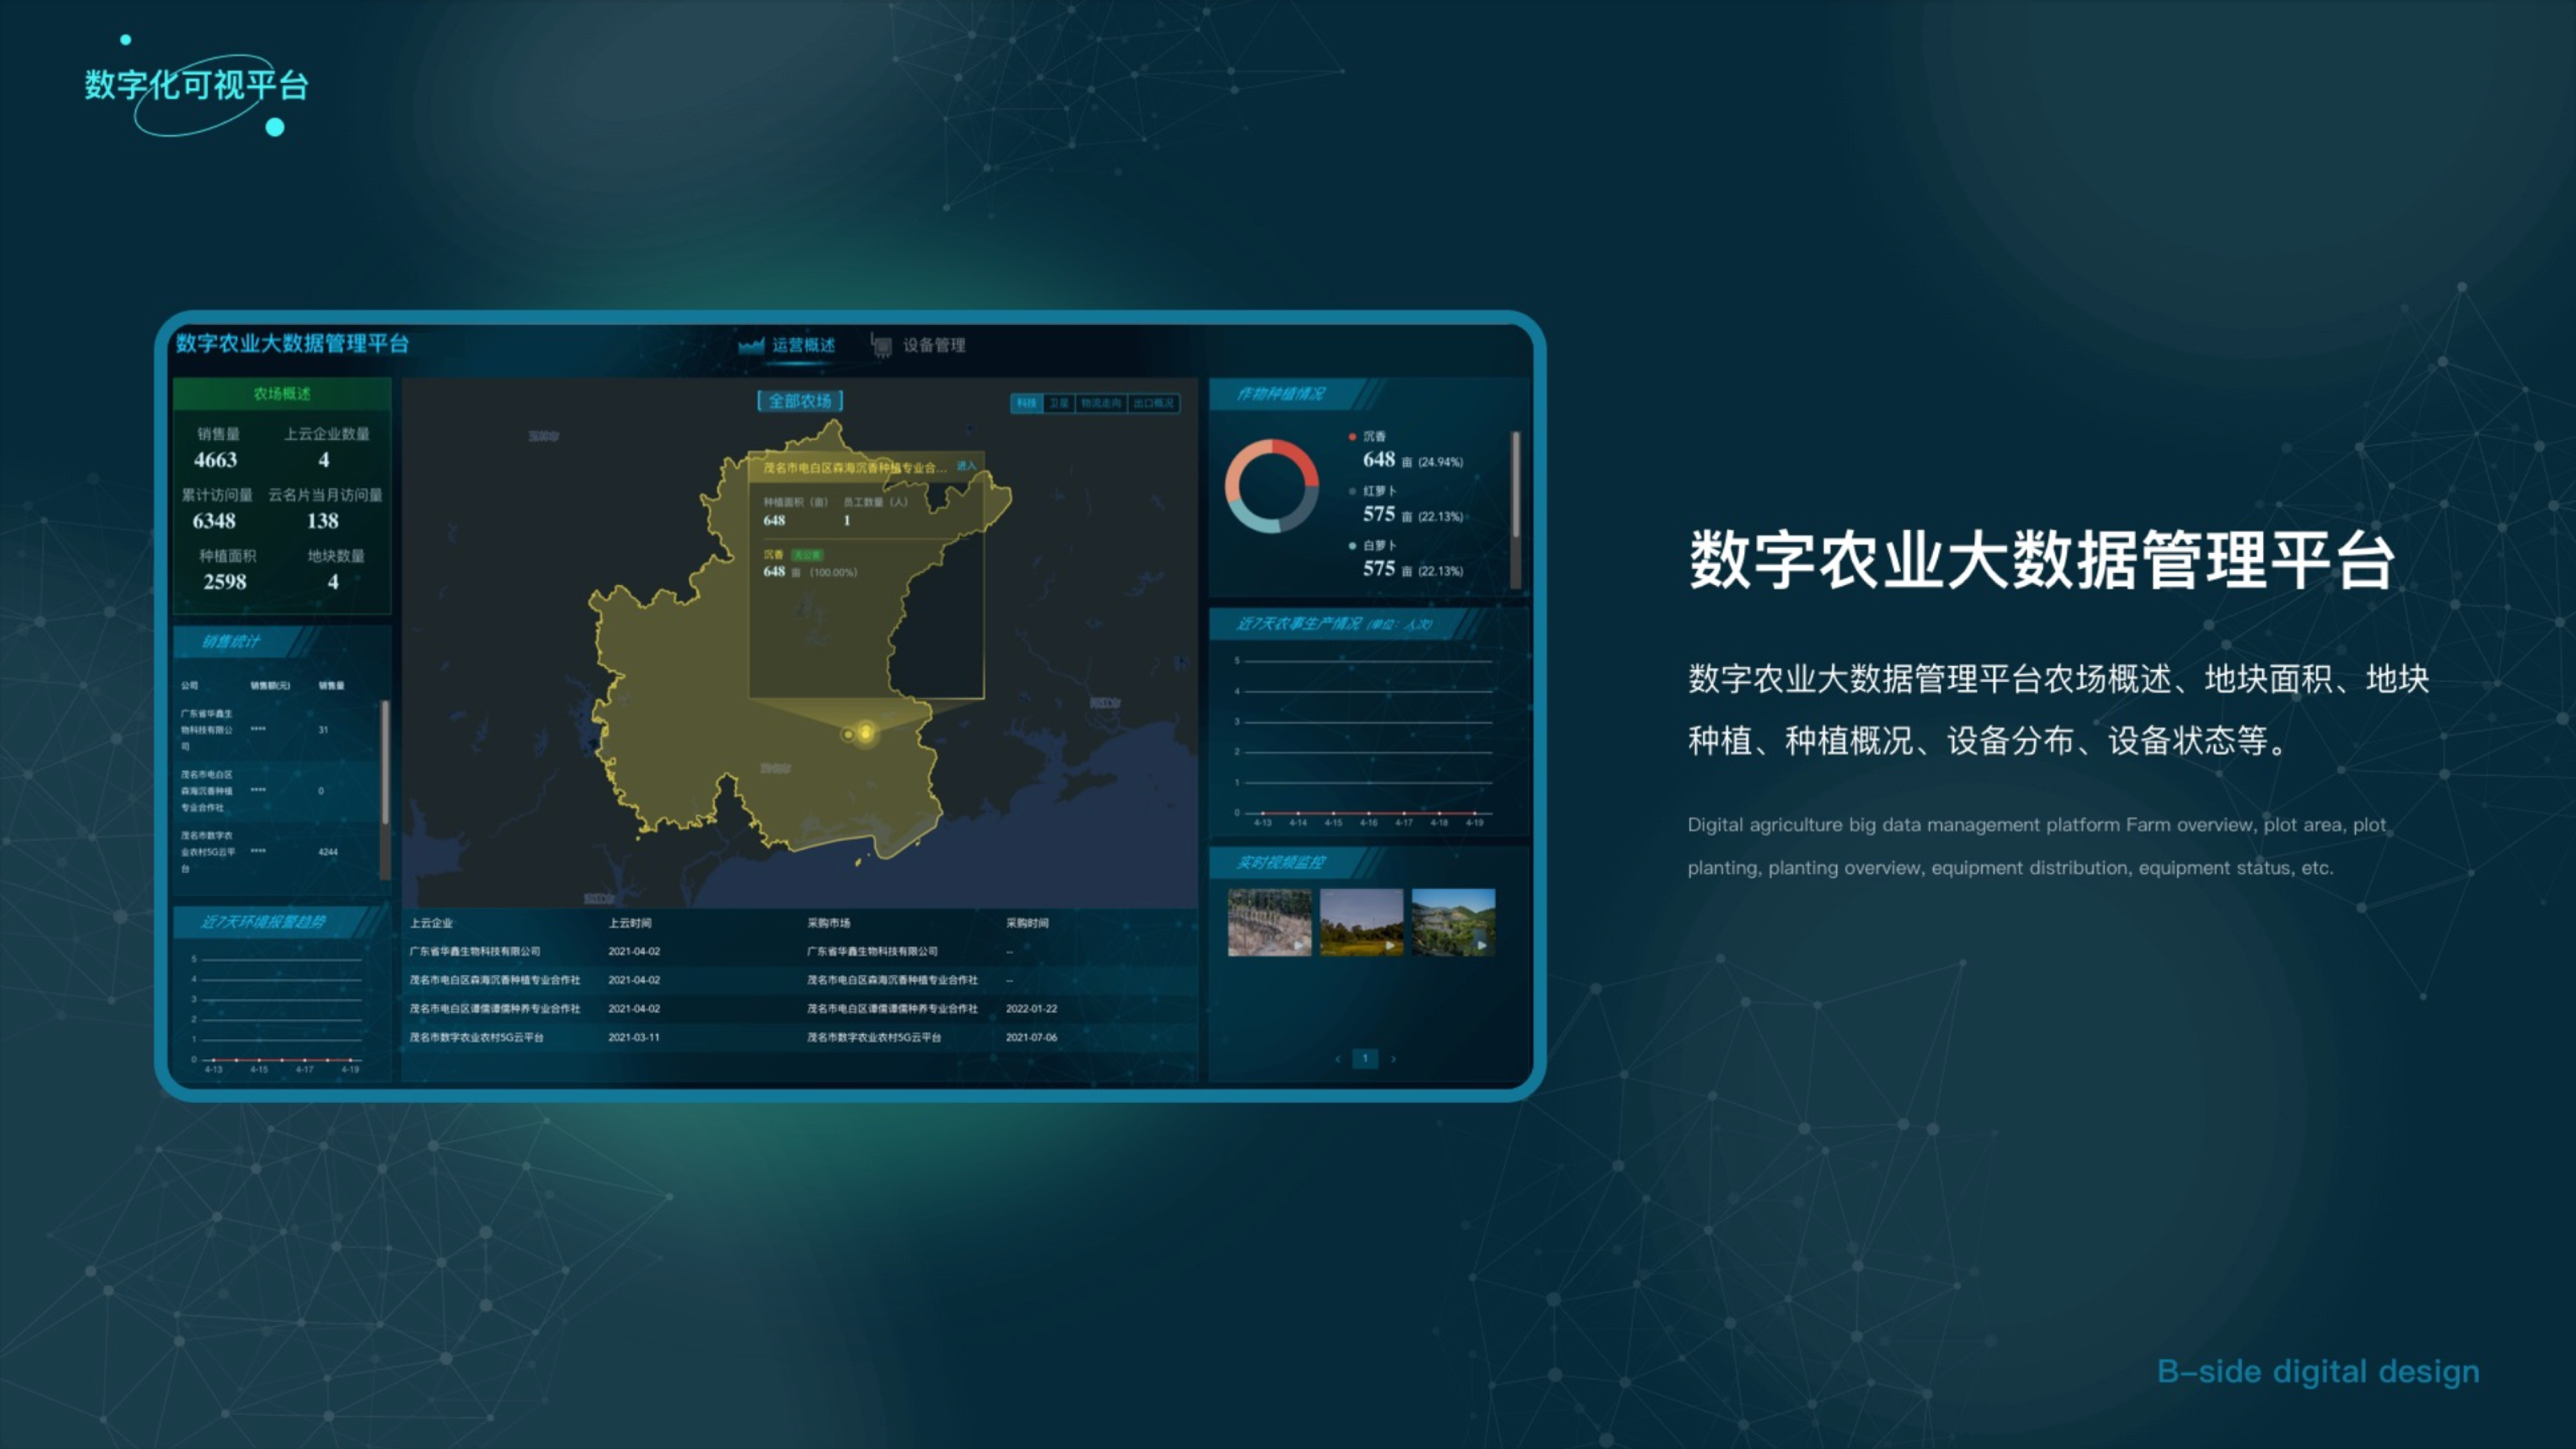
Task: Click the 采购市场 column header
Action: click(829, 923)
